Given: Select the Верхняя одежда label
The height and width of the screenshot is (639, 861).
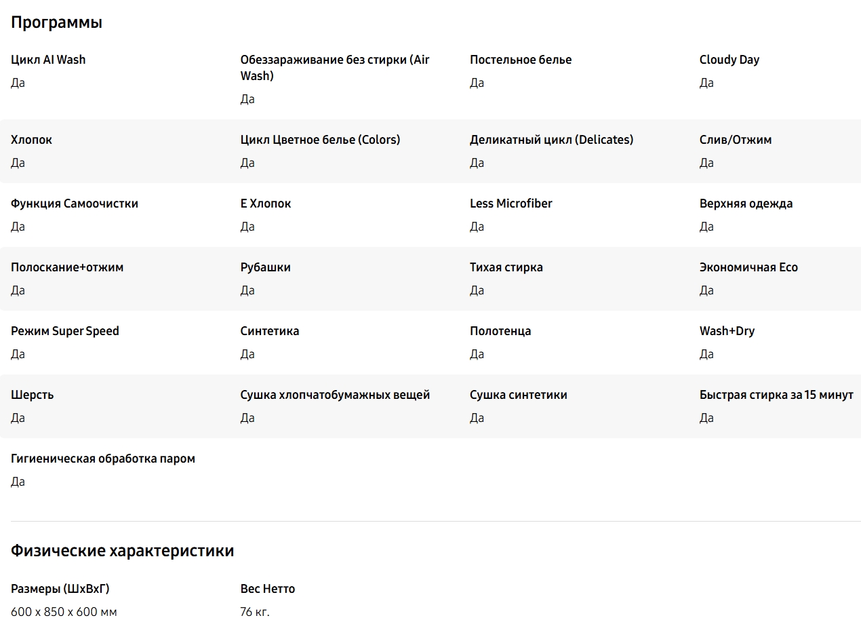Looking at the screenshot, I should [746, 204].
